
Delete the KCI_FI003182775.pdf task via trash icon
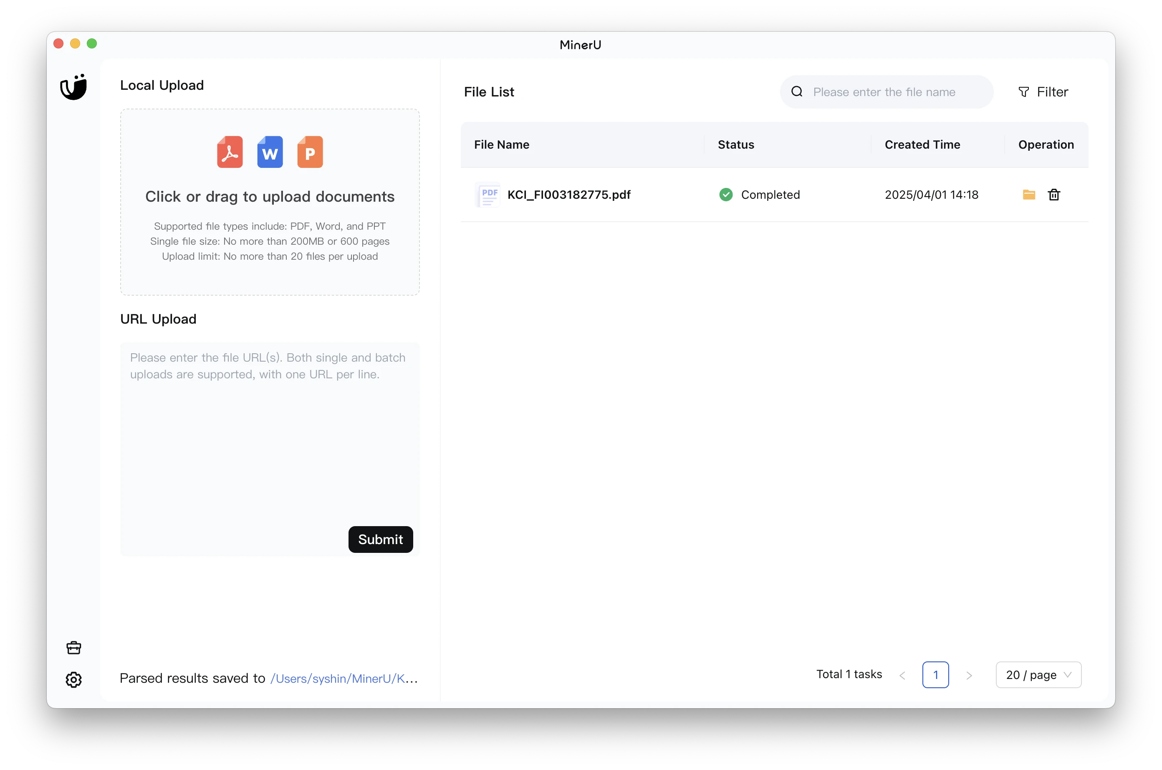point(1054,195)
